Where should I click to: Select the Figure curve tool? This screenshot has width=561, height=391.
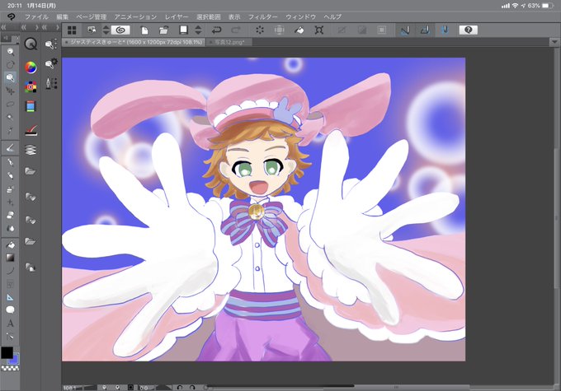point(11,271)
